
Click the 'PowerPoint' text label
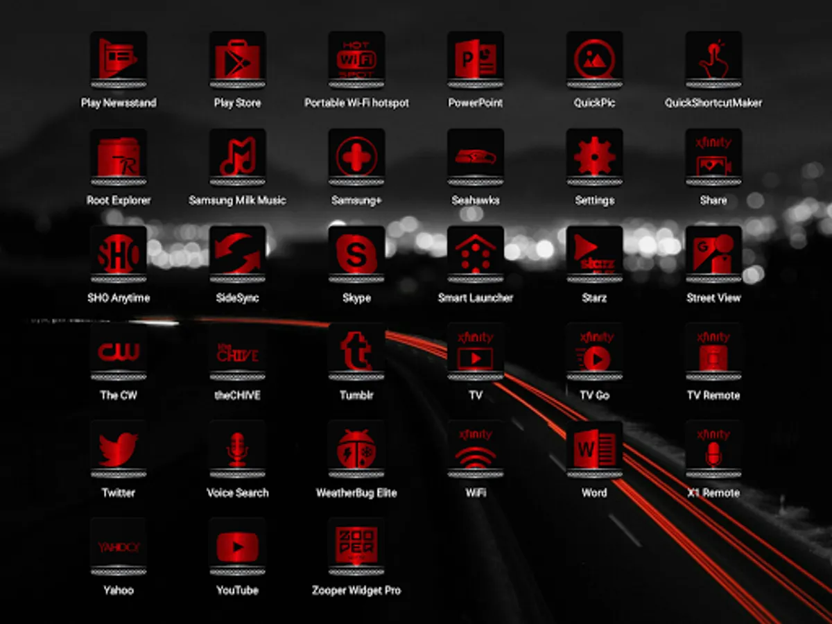pos(476,103)
